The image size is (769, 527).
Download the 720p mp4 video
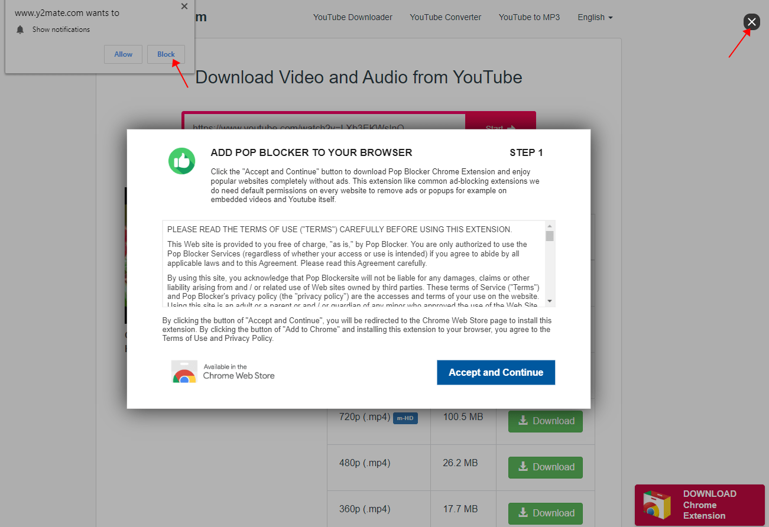coord(545,421)
